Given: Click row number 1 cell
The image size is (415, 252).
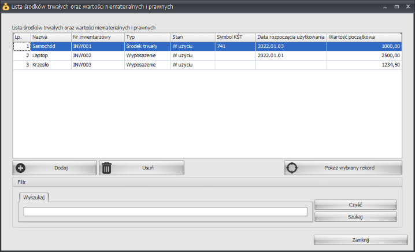Looking at the screenshot, I should click(22, 46).
